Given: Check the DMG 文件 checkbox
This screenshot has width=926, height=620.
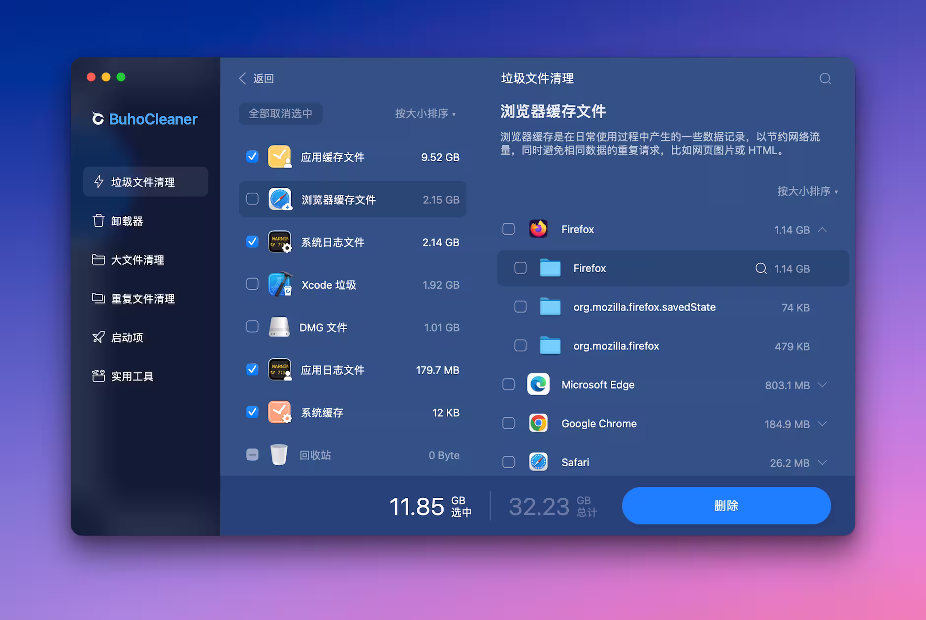Looking at the screenshot, I should 252,327.
